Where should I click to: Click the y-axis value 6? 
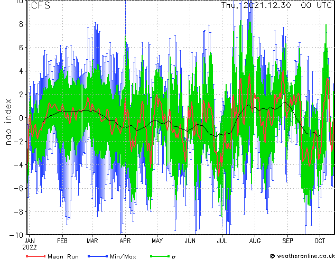tap(21, 48)
